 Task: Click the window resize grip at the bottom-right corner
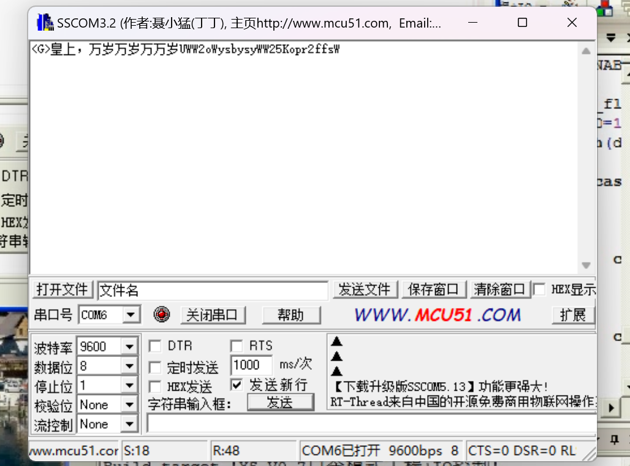pos(590,454)
